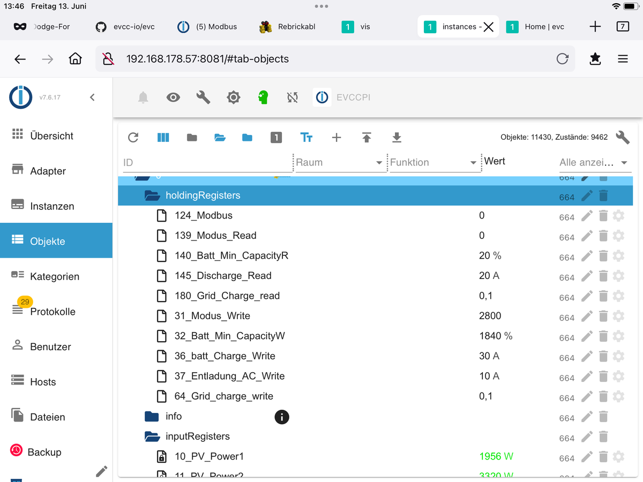This screenshot has height=482, width=643.
Task: Toggle expert mode head icon
Action: (263, 97)
